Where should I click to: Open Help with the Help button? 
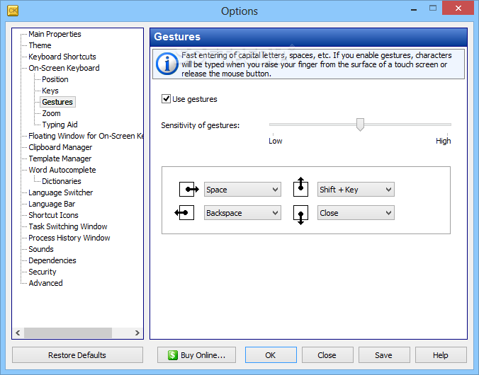441,355
